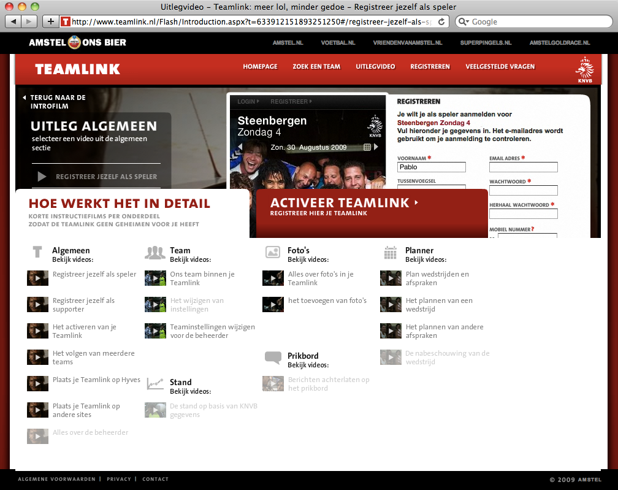Viewport: 618px width, 490px height.
Task: Play thumbnail for Alles over foto's in je Teamlink
Action: coord(273,278)
